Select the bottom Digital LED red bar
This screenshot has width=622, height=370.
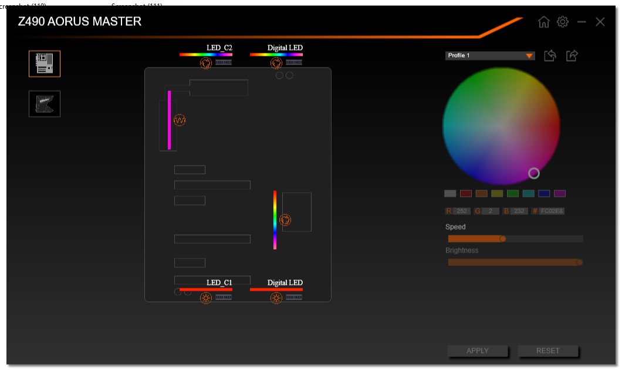[x=276, y=290]
